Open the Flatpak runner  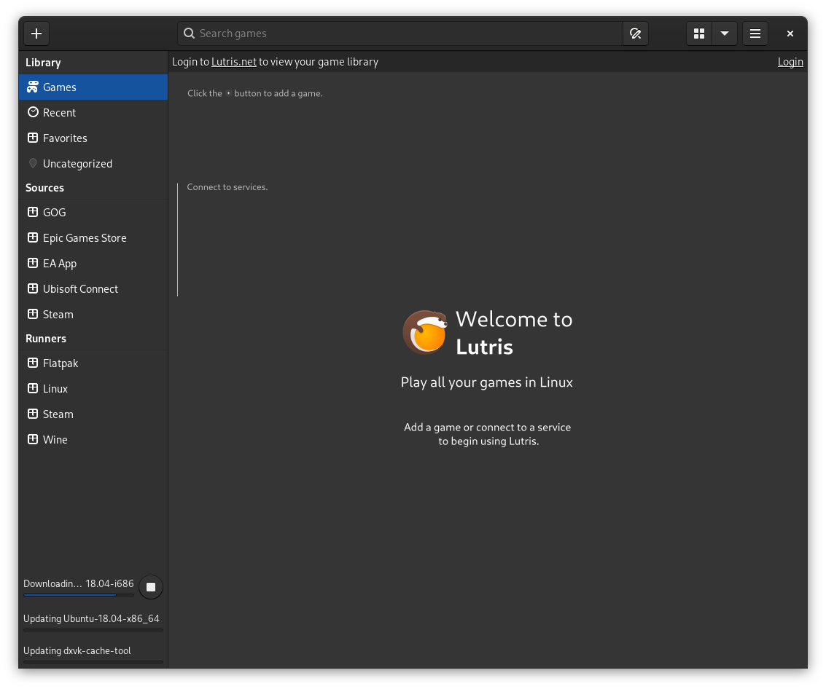coord(61,363)
